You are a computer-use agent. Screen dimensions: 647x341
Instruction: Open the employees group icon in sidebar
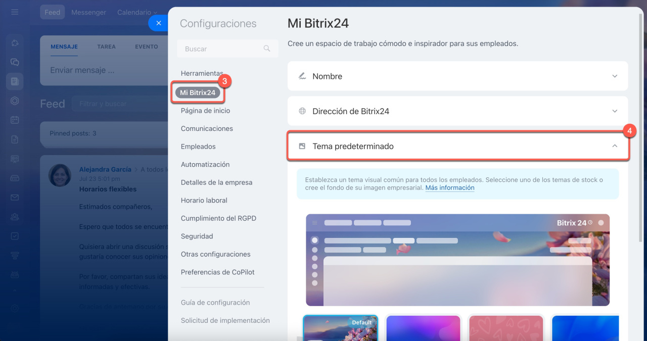click(15, 216)
